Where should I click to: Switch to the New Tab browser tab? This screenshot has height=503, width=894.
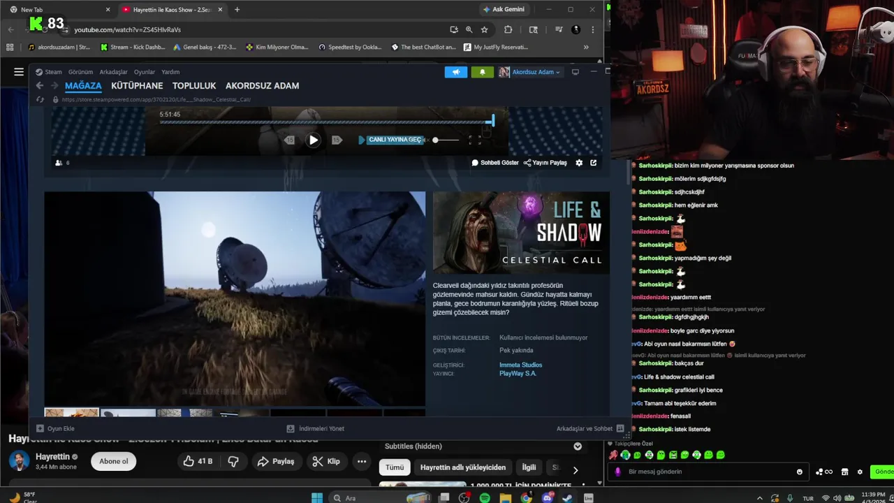pyautogui.click(x=59, y=10)
